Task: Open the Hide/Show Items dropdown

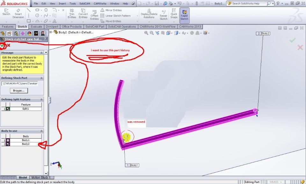Action: tap(187, 33)
